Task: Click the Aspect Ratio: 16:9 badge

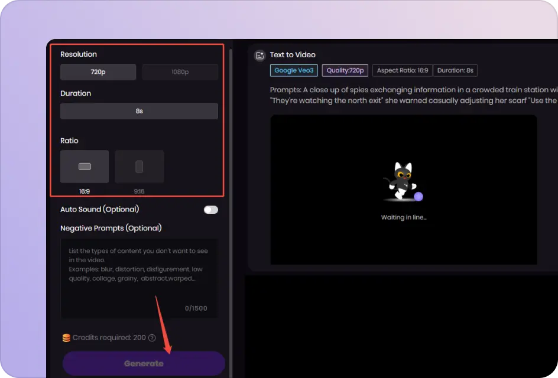Action: (402, 70)
